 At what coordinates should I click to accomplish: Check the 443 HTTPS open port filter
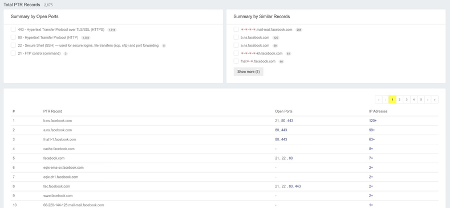point(13,30)
